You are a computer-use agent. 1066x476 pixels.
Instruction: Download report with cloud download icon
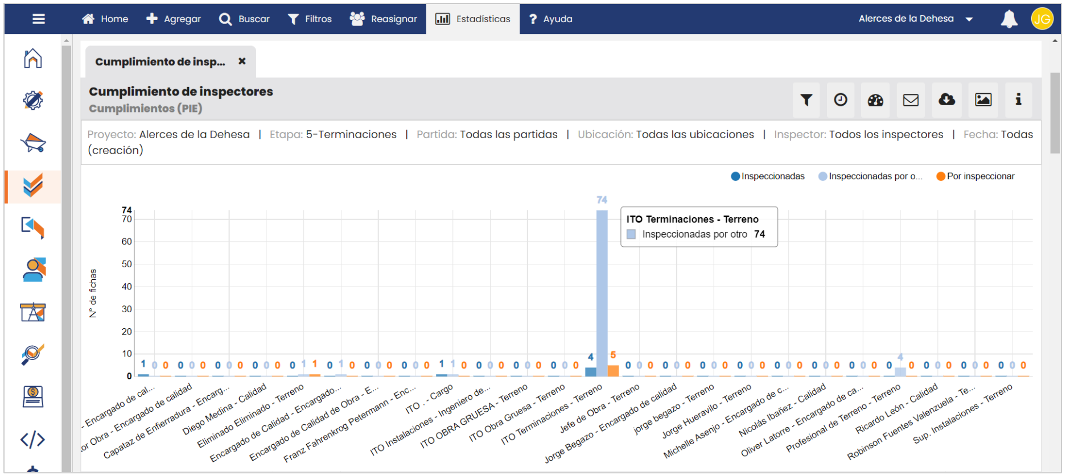click(x=946, y=100)
